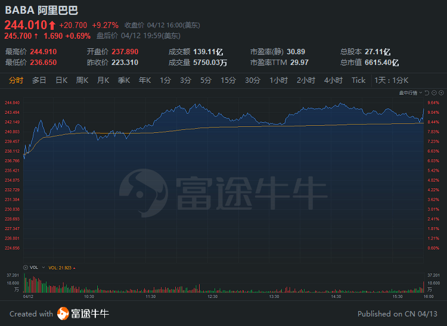Image resolution: width=447 pixels, height=326 pixels.
Task: Click the +9.27% change percentage
Action: pyautogui.click(x=105, y=26)
